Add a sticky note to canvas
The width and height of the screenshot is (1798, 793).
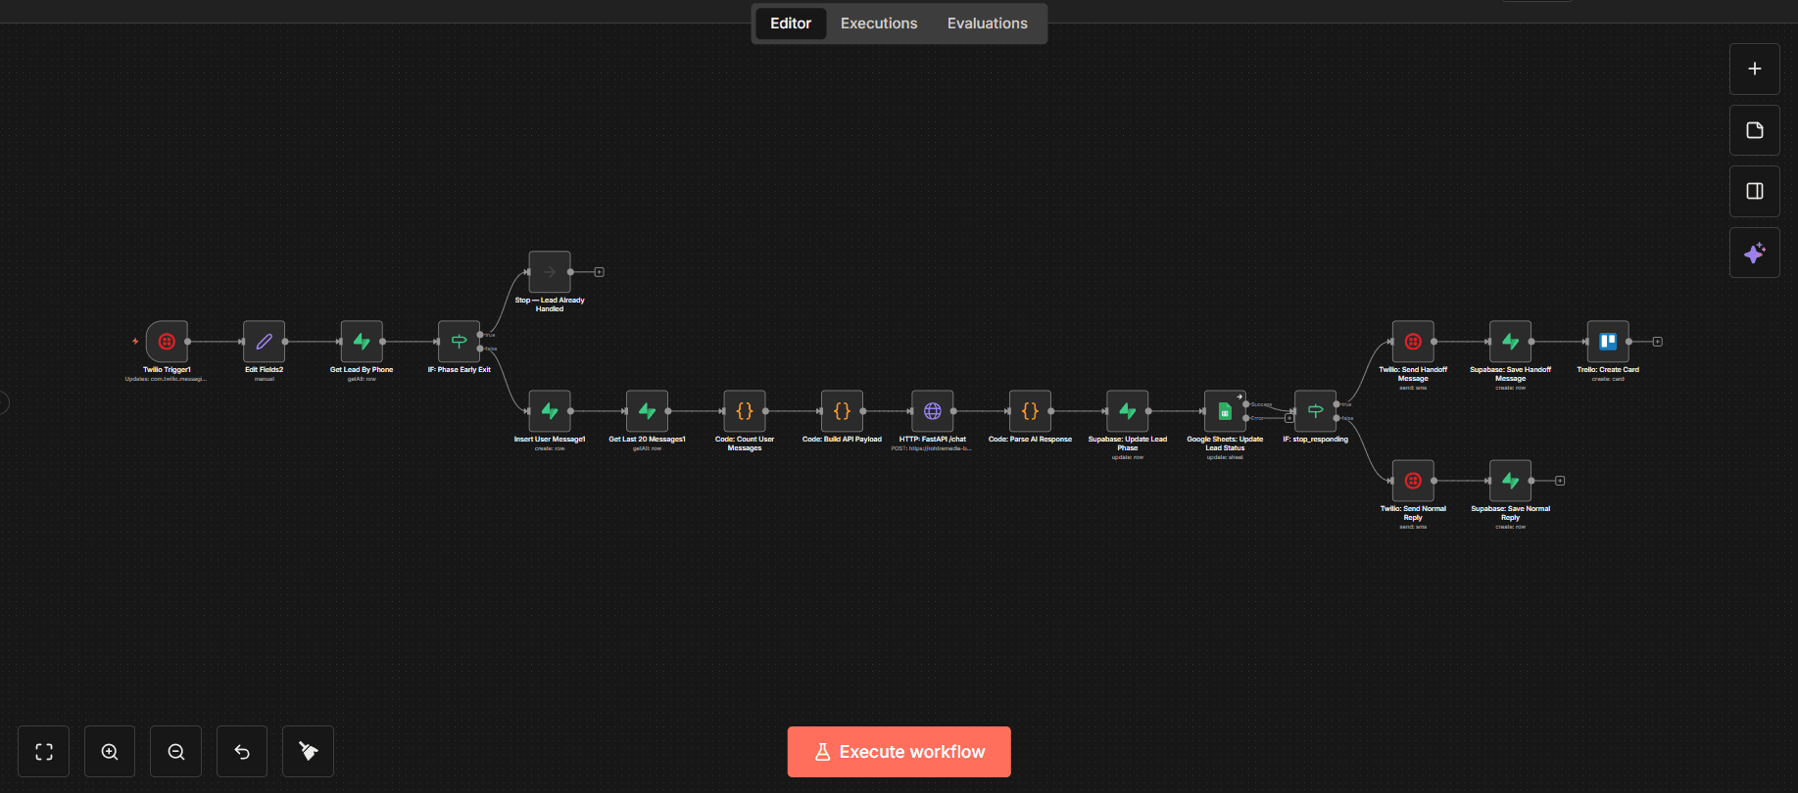coord(1755,130)
